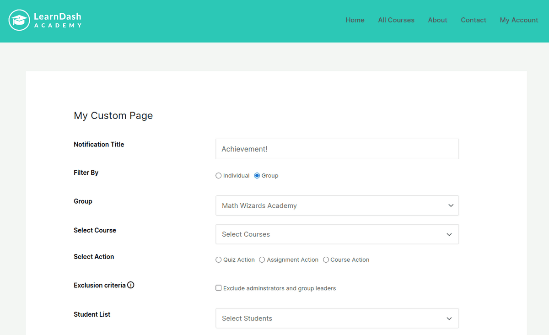The image size is (549, 335).
Task: Navigate to the About page
Action: [x=437, y=20]
